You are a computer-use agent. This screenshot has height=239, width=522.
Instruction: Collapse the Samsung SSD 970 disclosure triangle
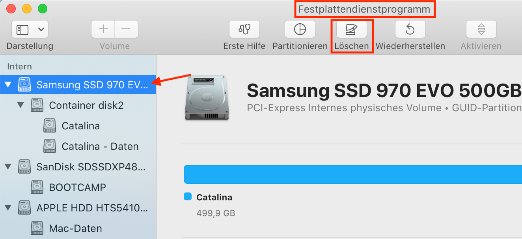[x=8, y=85]
